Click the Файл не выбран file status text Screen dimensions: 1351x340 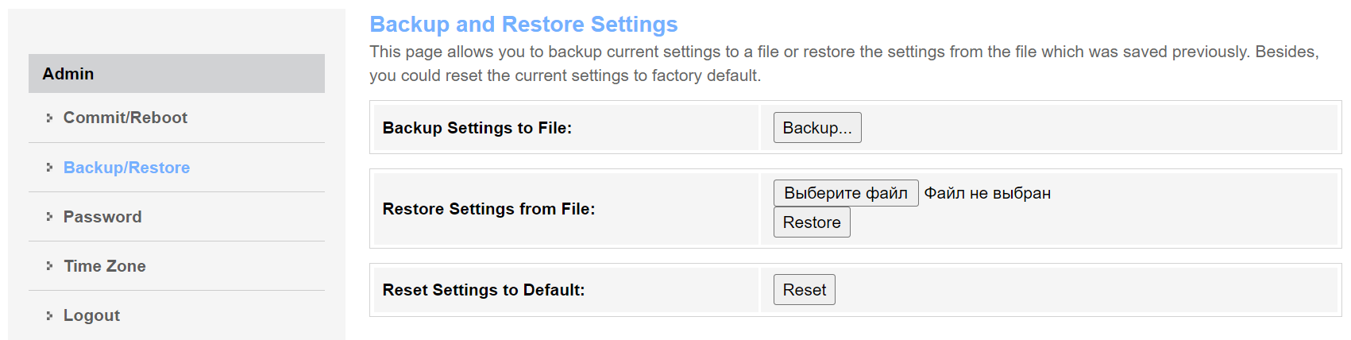987,193
